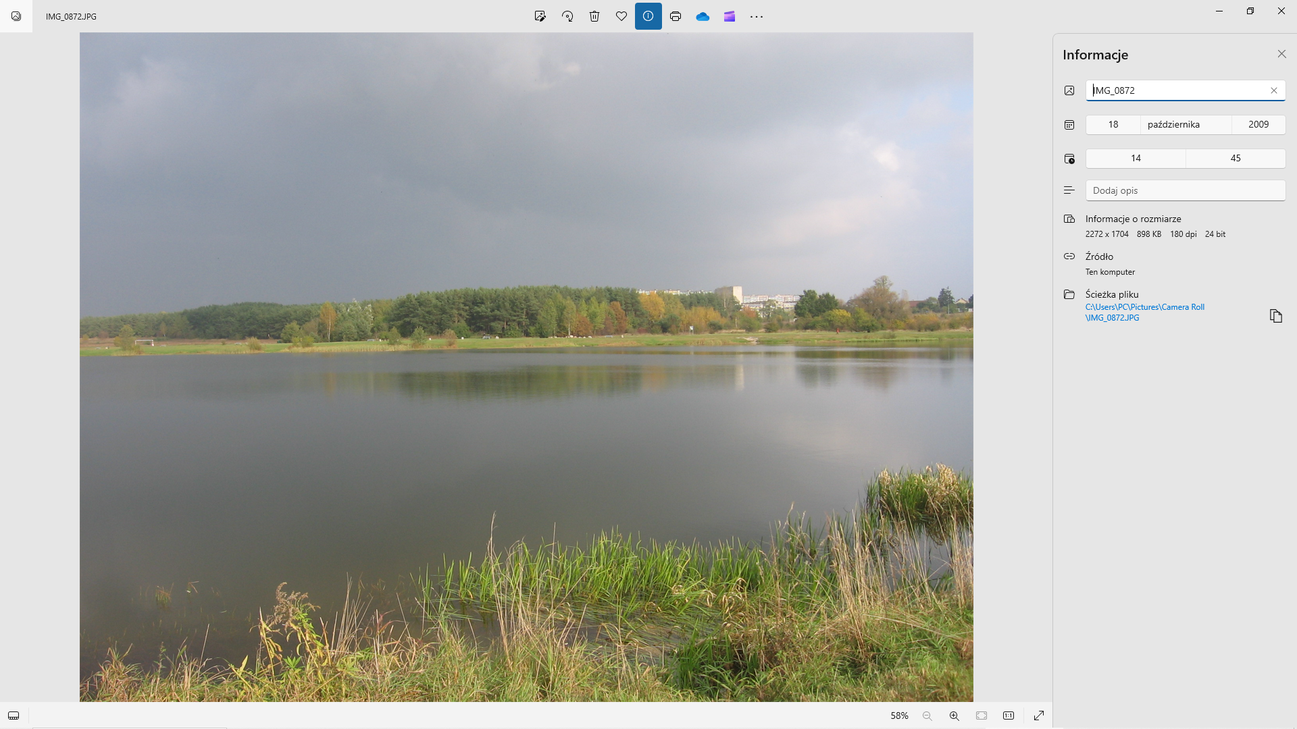Delete the photo using the trash icon
Screen dimensions: 1297x729
tap(594, 16)
